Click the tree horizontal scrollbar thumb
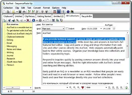This screenshot has width=132, height=95. pos(13,88)
